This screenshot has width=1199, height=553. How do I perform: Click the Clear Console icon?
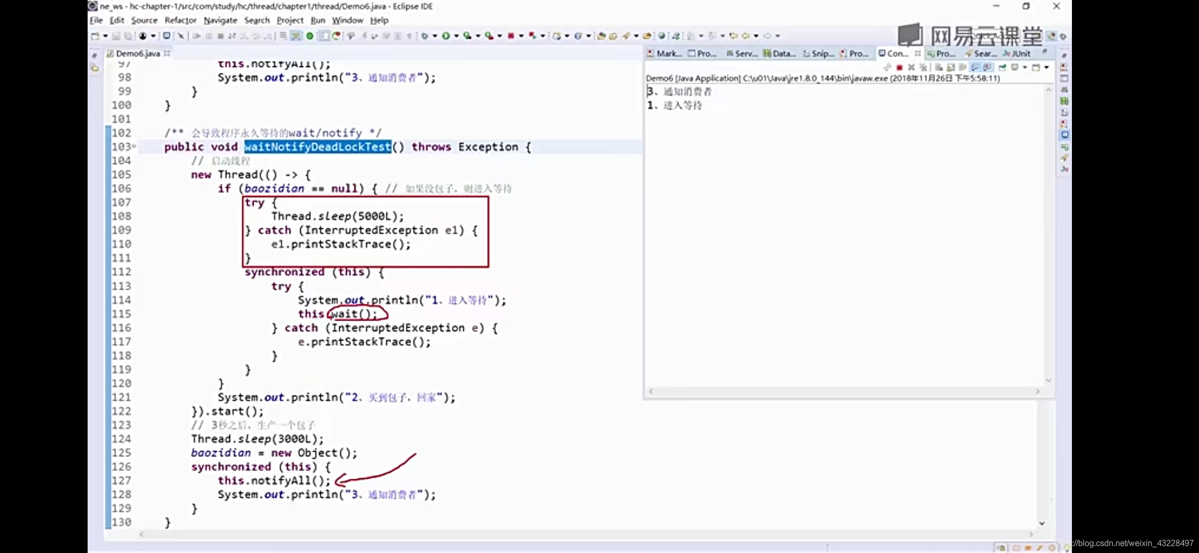[939, 68]
